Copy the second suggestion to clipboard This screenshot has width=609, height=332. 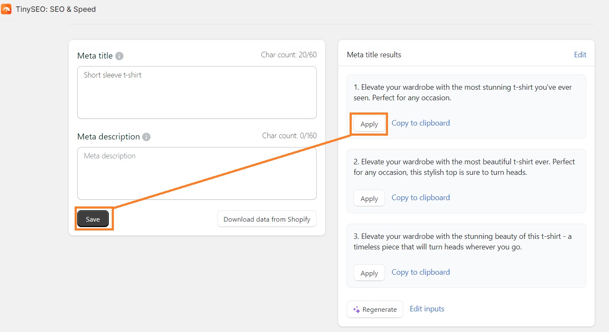coord(420,197)
